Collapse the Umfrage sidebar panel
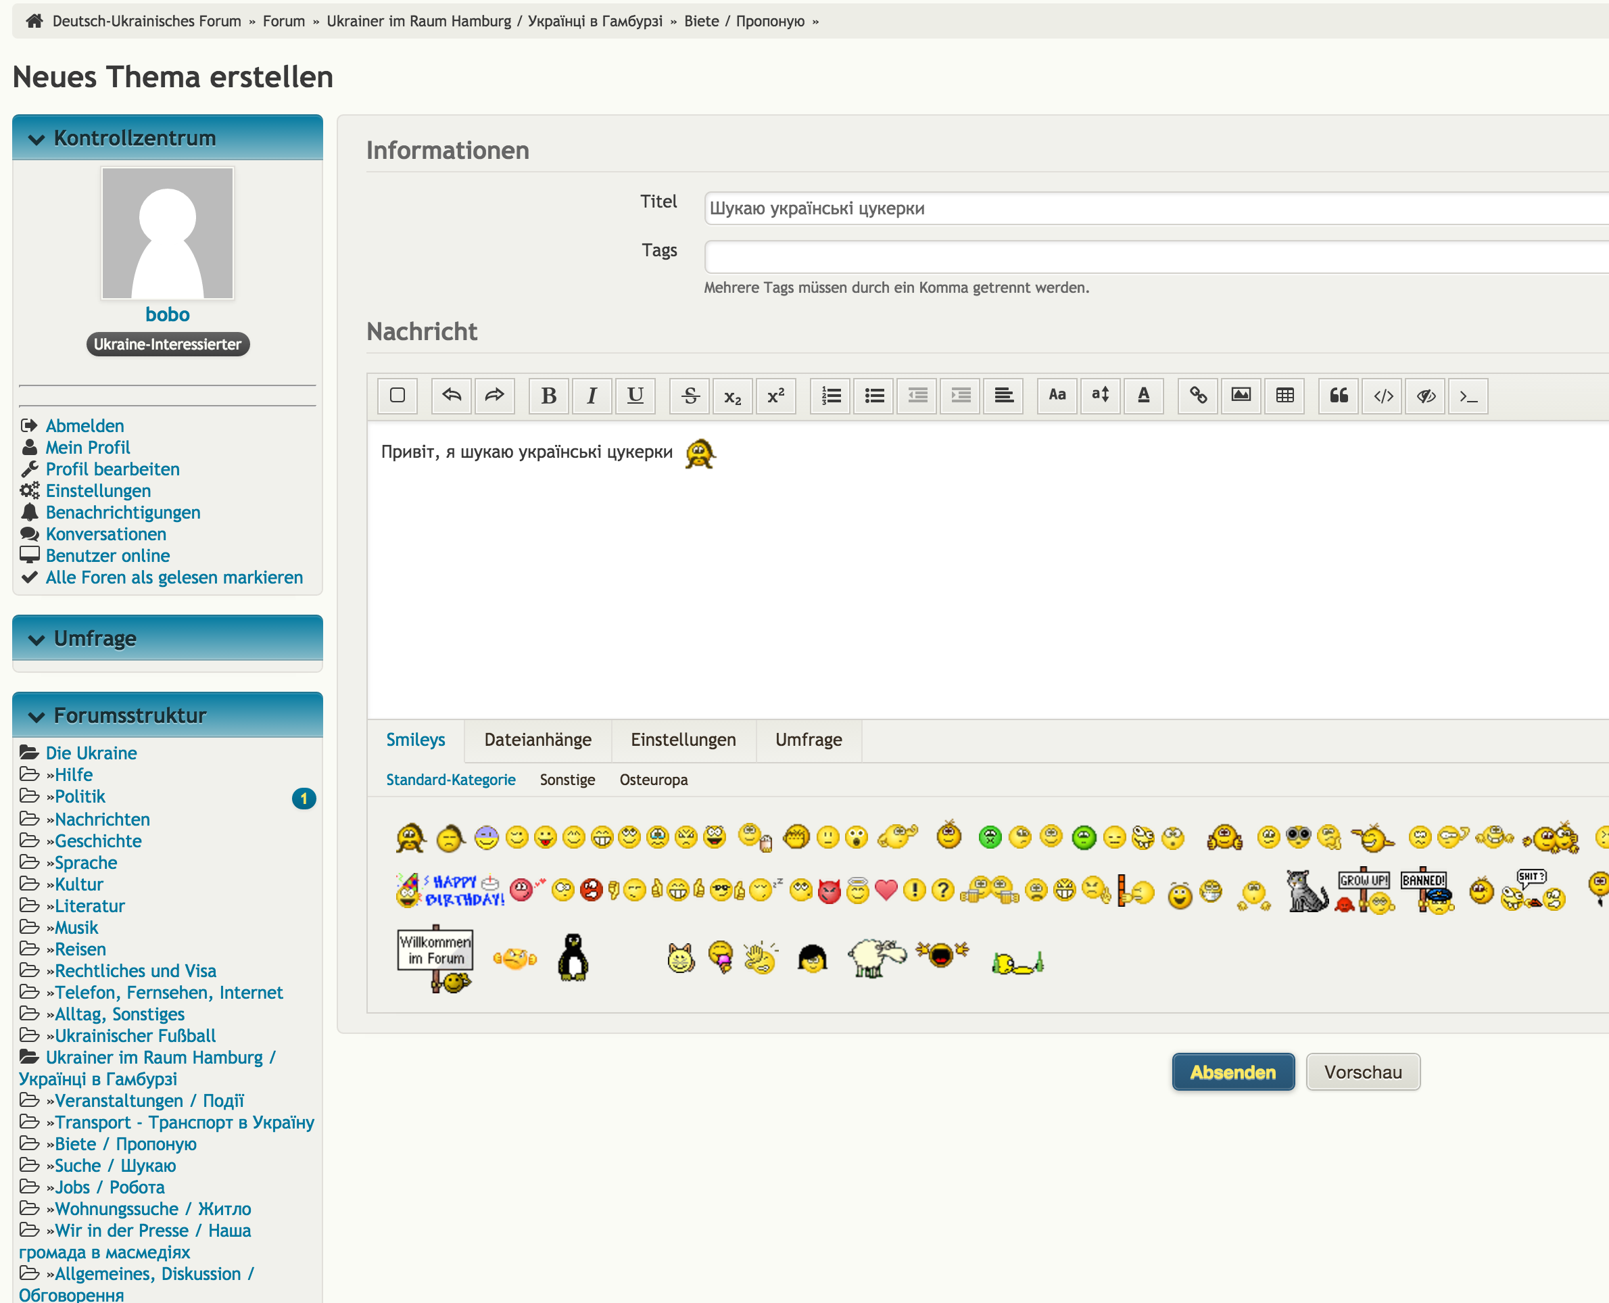 pyautogui.click(x=37, y=640)
